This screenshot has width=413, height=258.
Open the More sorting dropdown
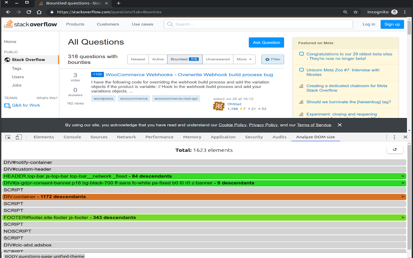click(244, 59)
